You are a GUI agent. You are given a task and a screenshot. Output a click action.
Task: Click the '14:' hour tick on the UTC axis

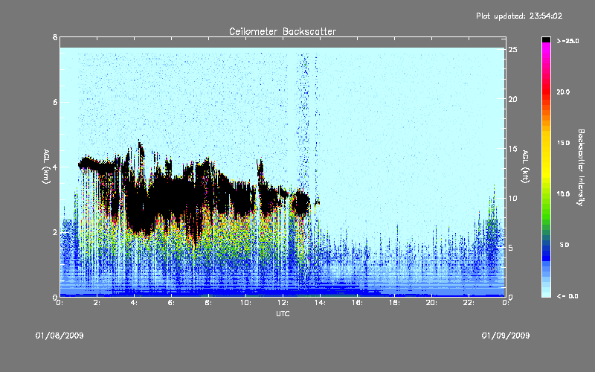point(320,303)
